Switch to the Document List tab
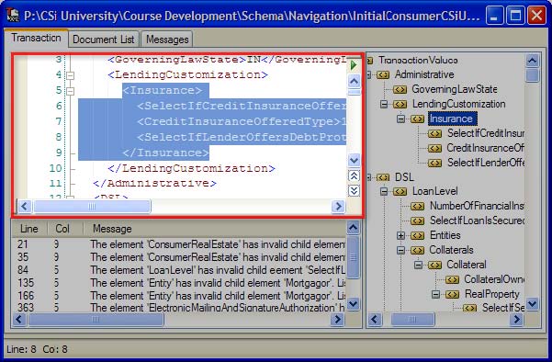The height and width of the screenshot is (362, 552). (x=104, y=40)
